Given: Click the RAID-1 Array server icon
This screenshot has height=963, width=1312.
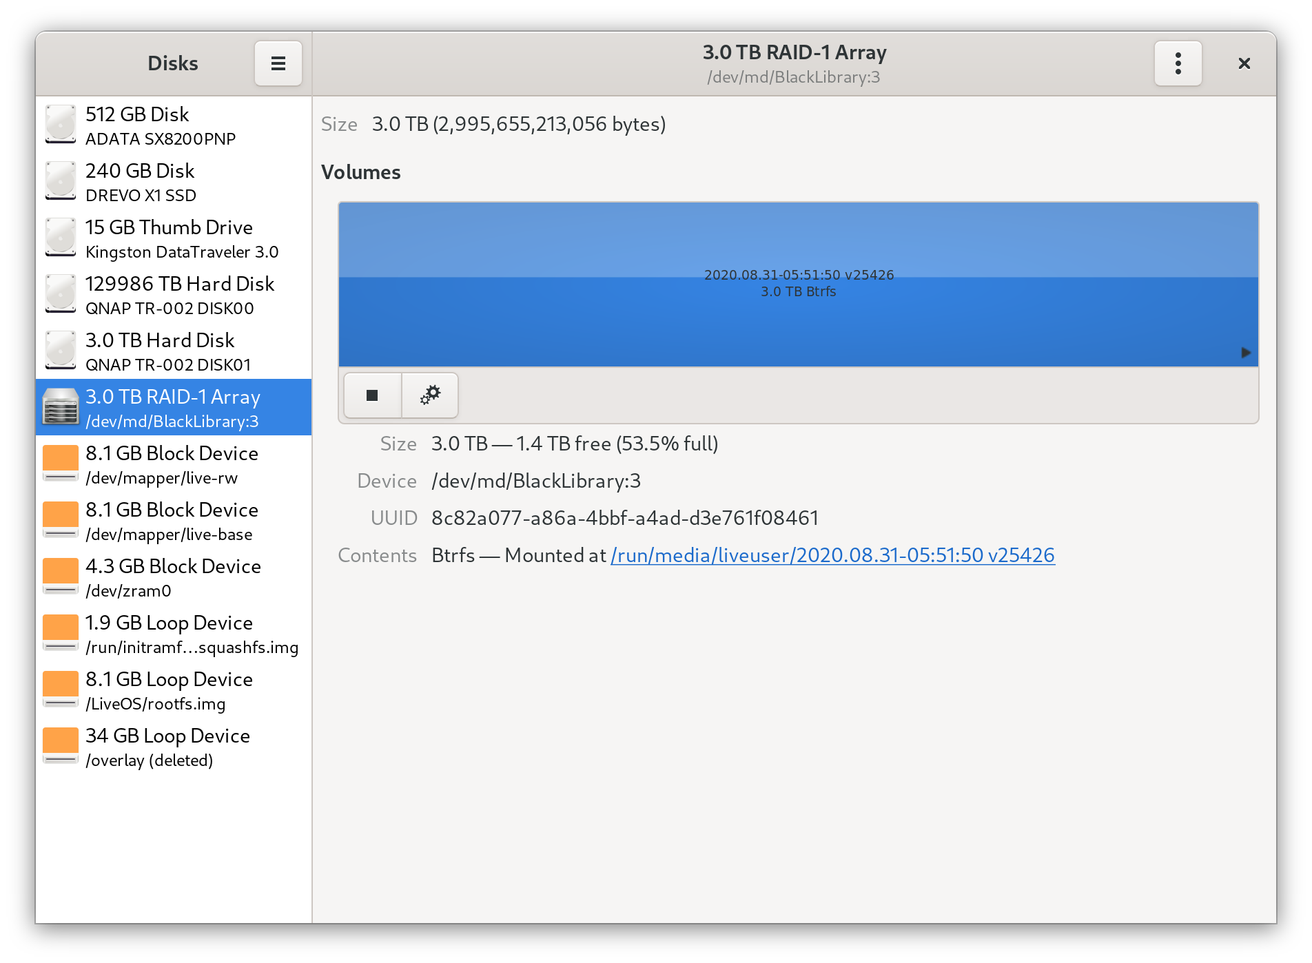Looking at the screenshot, I should (61, 407).
